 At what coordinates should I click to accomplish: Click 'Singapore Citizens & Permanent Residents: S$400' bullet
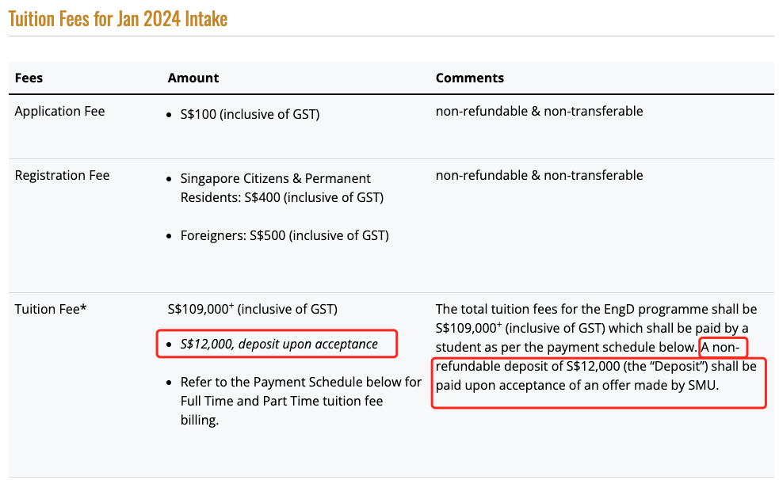pyautogui.click(x=281, y=188)
